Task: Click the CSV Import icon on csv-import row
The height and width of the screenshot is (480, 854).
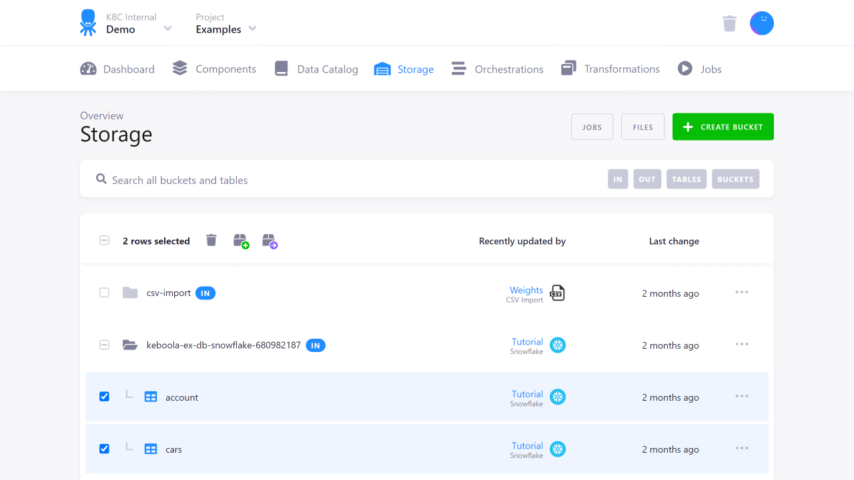Action: (x=557, y=293)
